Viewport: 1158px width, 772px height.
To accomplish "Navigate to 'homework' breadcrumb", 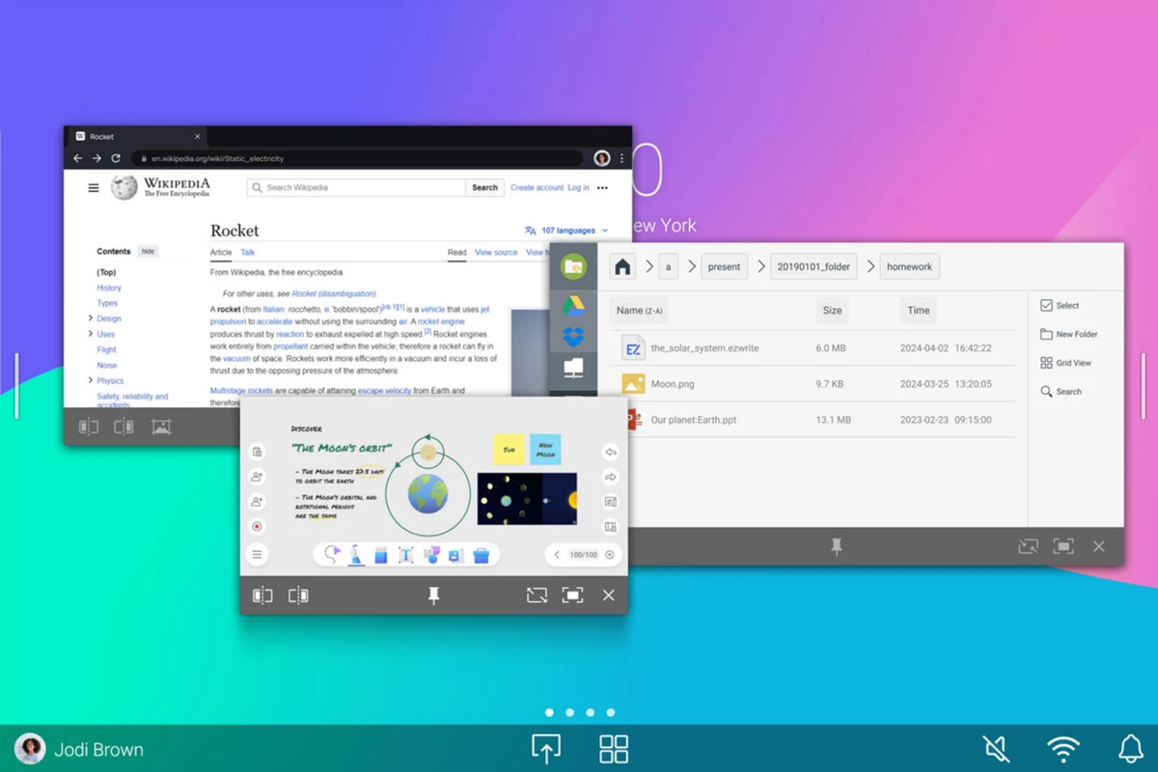I will tap(909, 267).
